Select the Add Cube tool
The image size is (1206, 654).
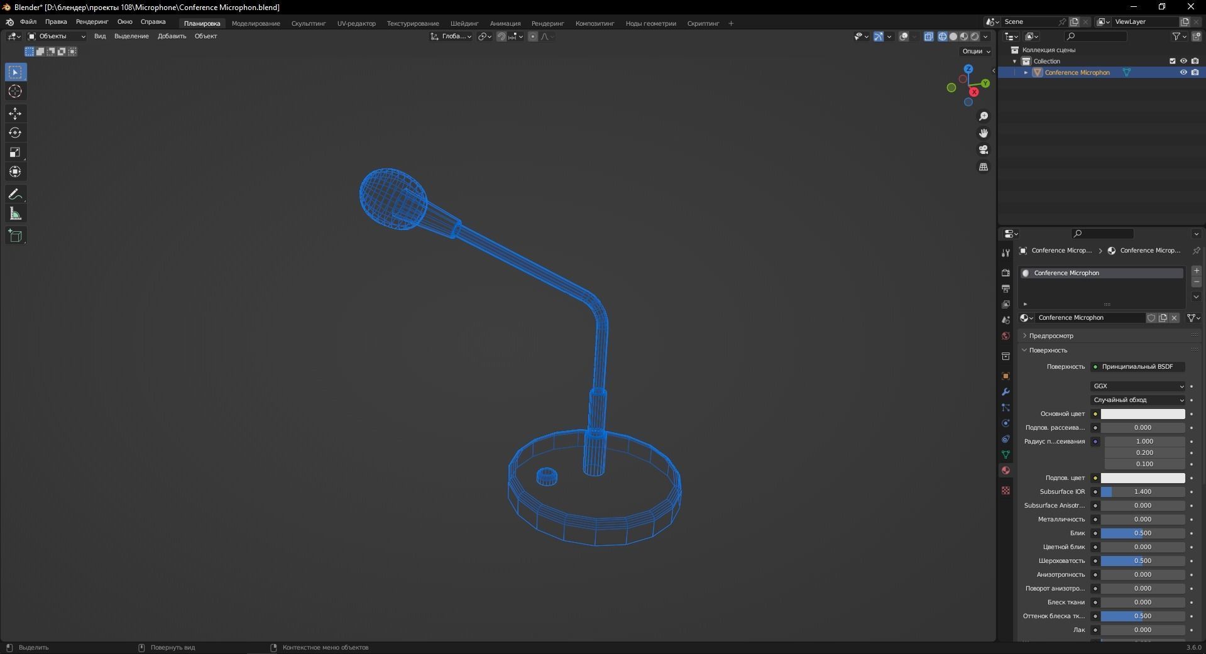(x=16, y=236)
